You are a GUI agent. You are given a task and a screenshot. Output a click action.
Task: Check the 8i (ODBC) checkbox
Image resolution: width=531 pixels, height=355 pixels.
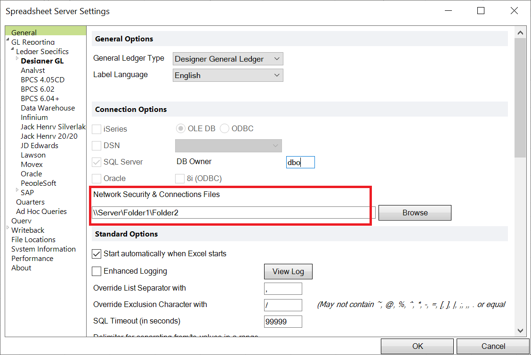[180, 178]
